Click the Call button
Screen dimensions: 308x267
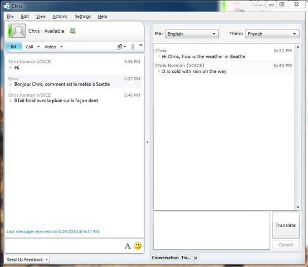pos(30,47)
